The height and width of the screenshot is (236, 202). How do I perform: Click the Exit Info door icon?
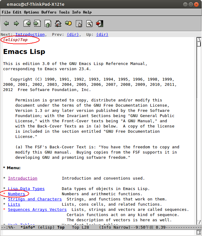(x=100, y=24)
